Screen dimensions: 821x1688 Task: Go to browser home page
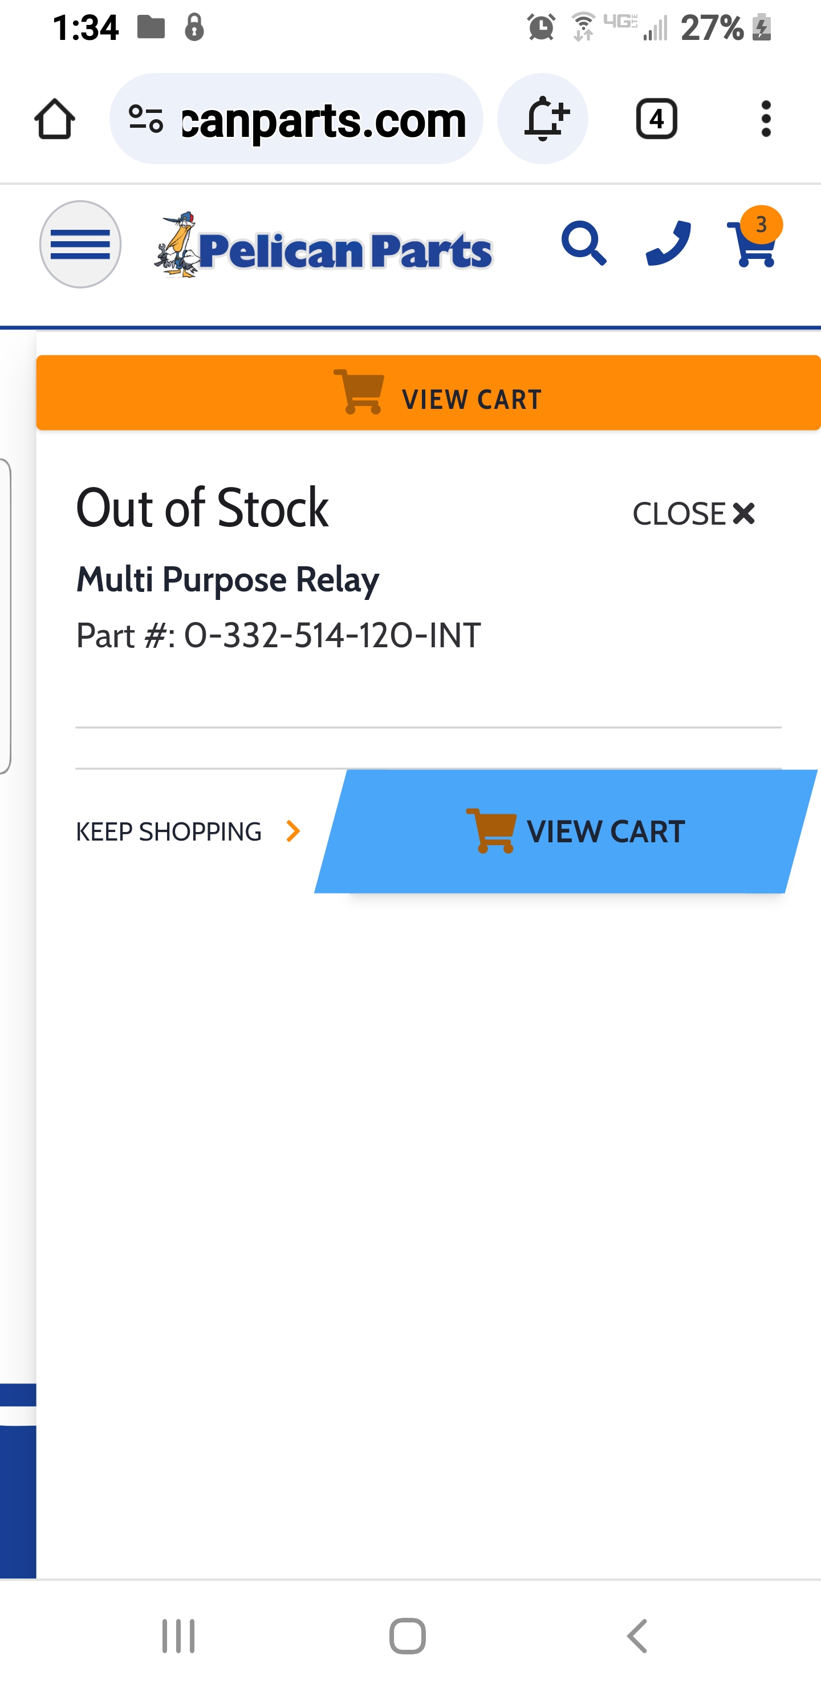tap(54, 119)
